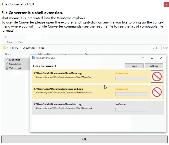Click the Video.mp4 file icon
169x145 pixels.
7,68
